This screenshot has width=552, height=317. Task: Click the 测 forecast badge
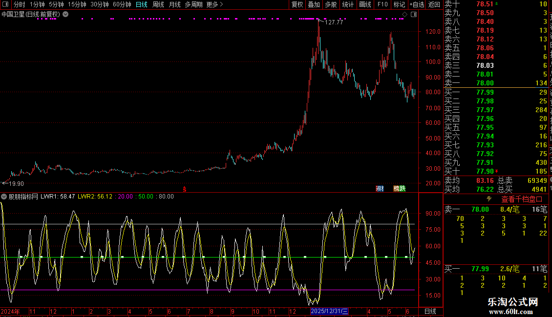coord(380,189)
